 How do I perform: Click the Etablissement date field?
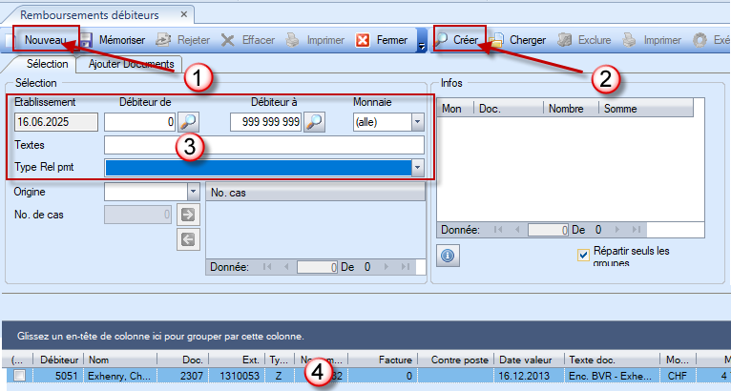[56, 122]
